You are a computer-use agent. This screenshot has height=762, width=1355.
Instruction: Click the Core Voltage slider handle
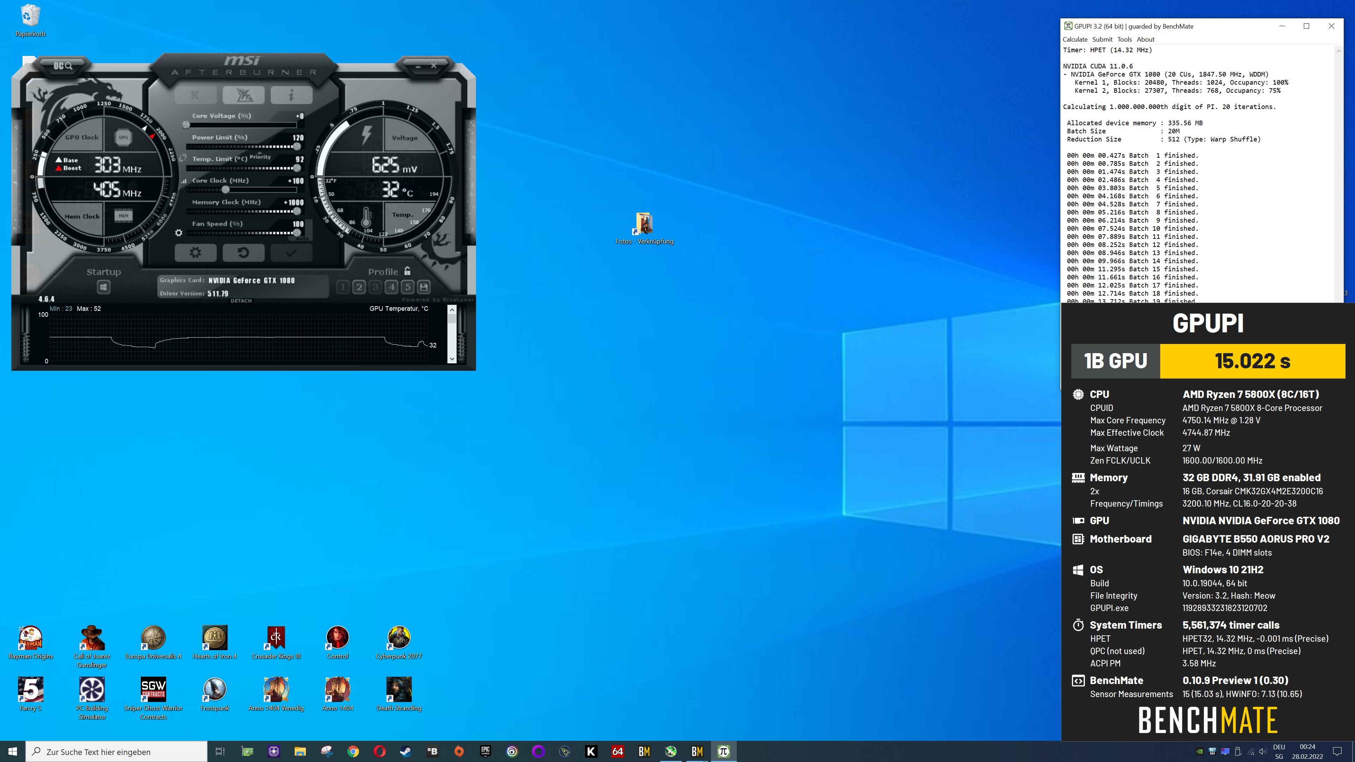(x=186, y=125)
